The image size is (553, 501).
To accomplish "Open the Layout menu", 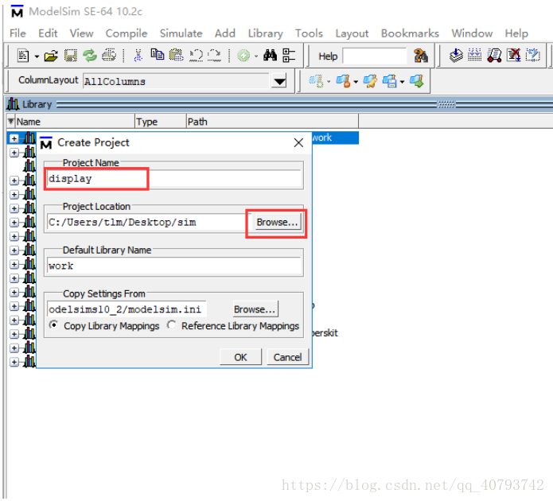I will 352,33.
